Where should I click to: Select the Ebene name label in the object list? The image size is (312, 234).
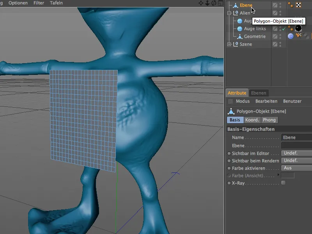pyautogui.click(x=246, y=5)
